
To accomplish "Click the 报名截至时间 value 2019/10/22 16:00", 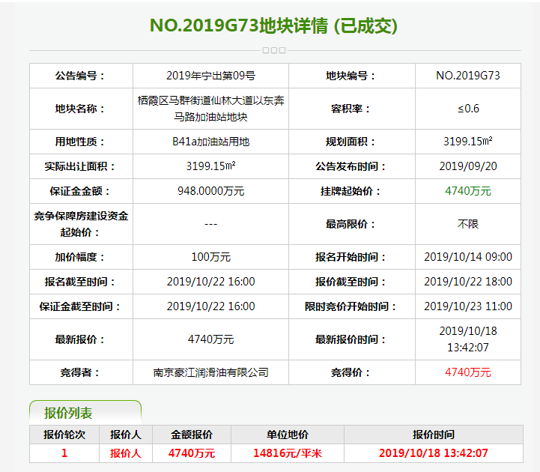I will (x=210, y=282).
